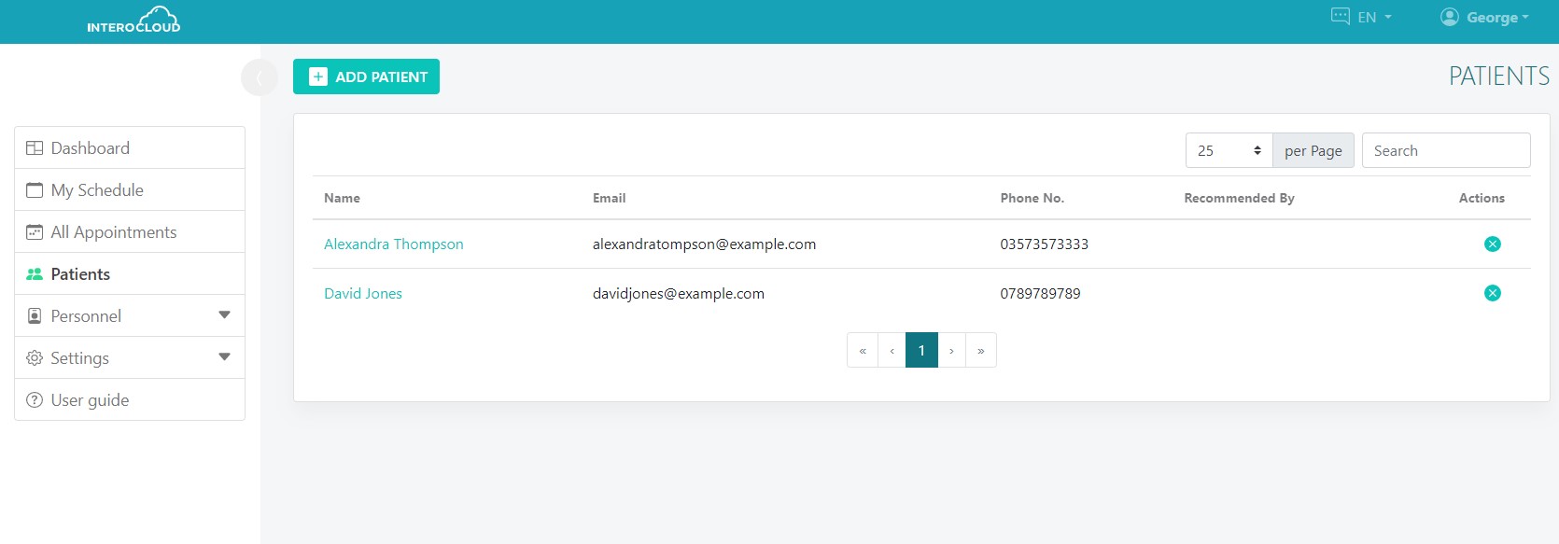The image size is (1559, 544).
Task: Open David Jones patient link
Action: [362, 294]
